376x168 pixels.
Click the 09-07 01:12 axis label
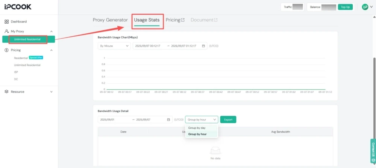pyautogui.click(x=325, y=92)
